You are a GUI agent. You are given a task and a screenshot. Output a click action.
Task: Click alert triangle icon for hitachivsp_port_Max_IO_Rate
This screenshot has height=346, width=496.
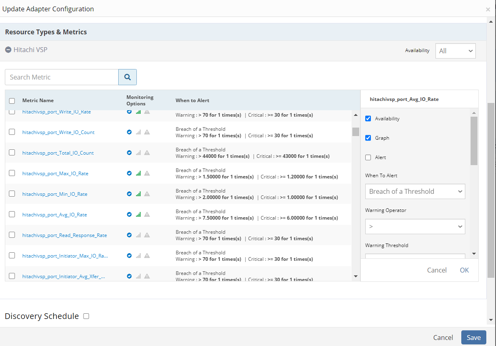(x=147, y=173)
